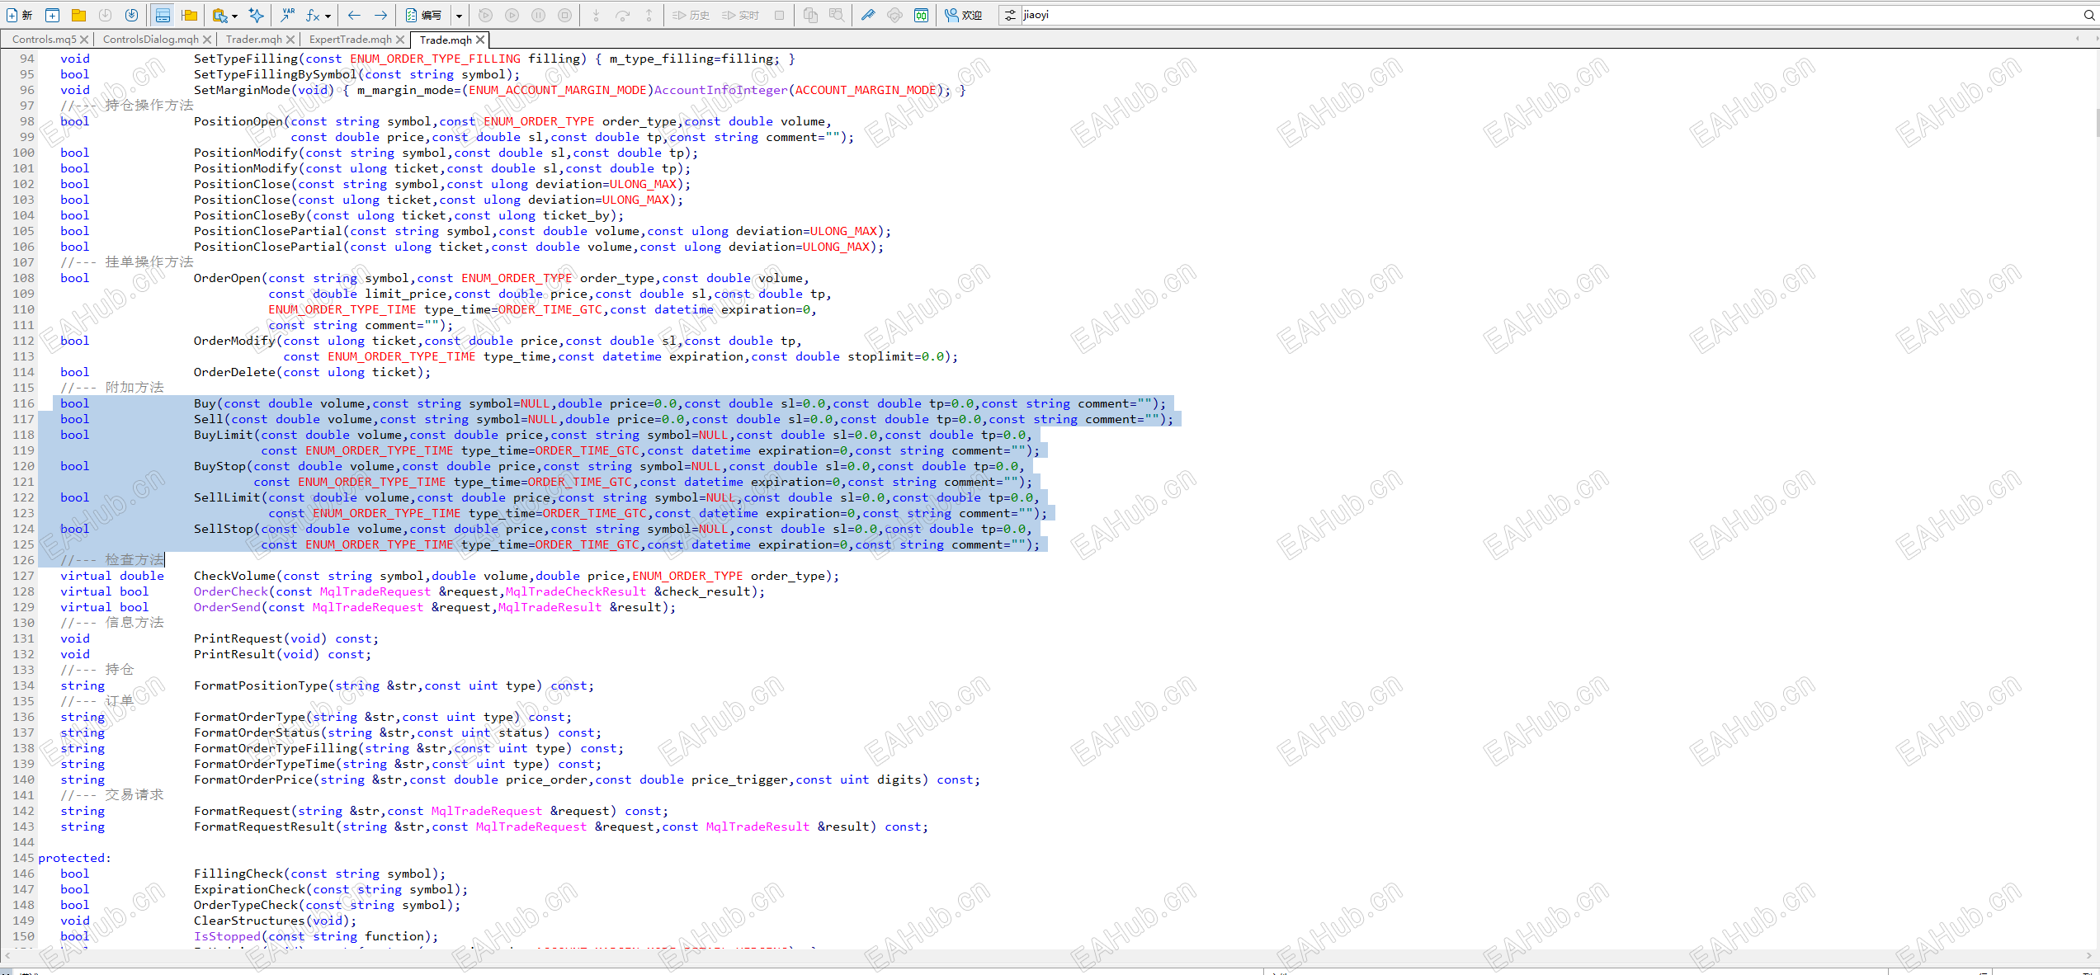Switch to the ExpertTrade.mqh tab
This screenshot has width=2100, height=975.
point(350,39)
